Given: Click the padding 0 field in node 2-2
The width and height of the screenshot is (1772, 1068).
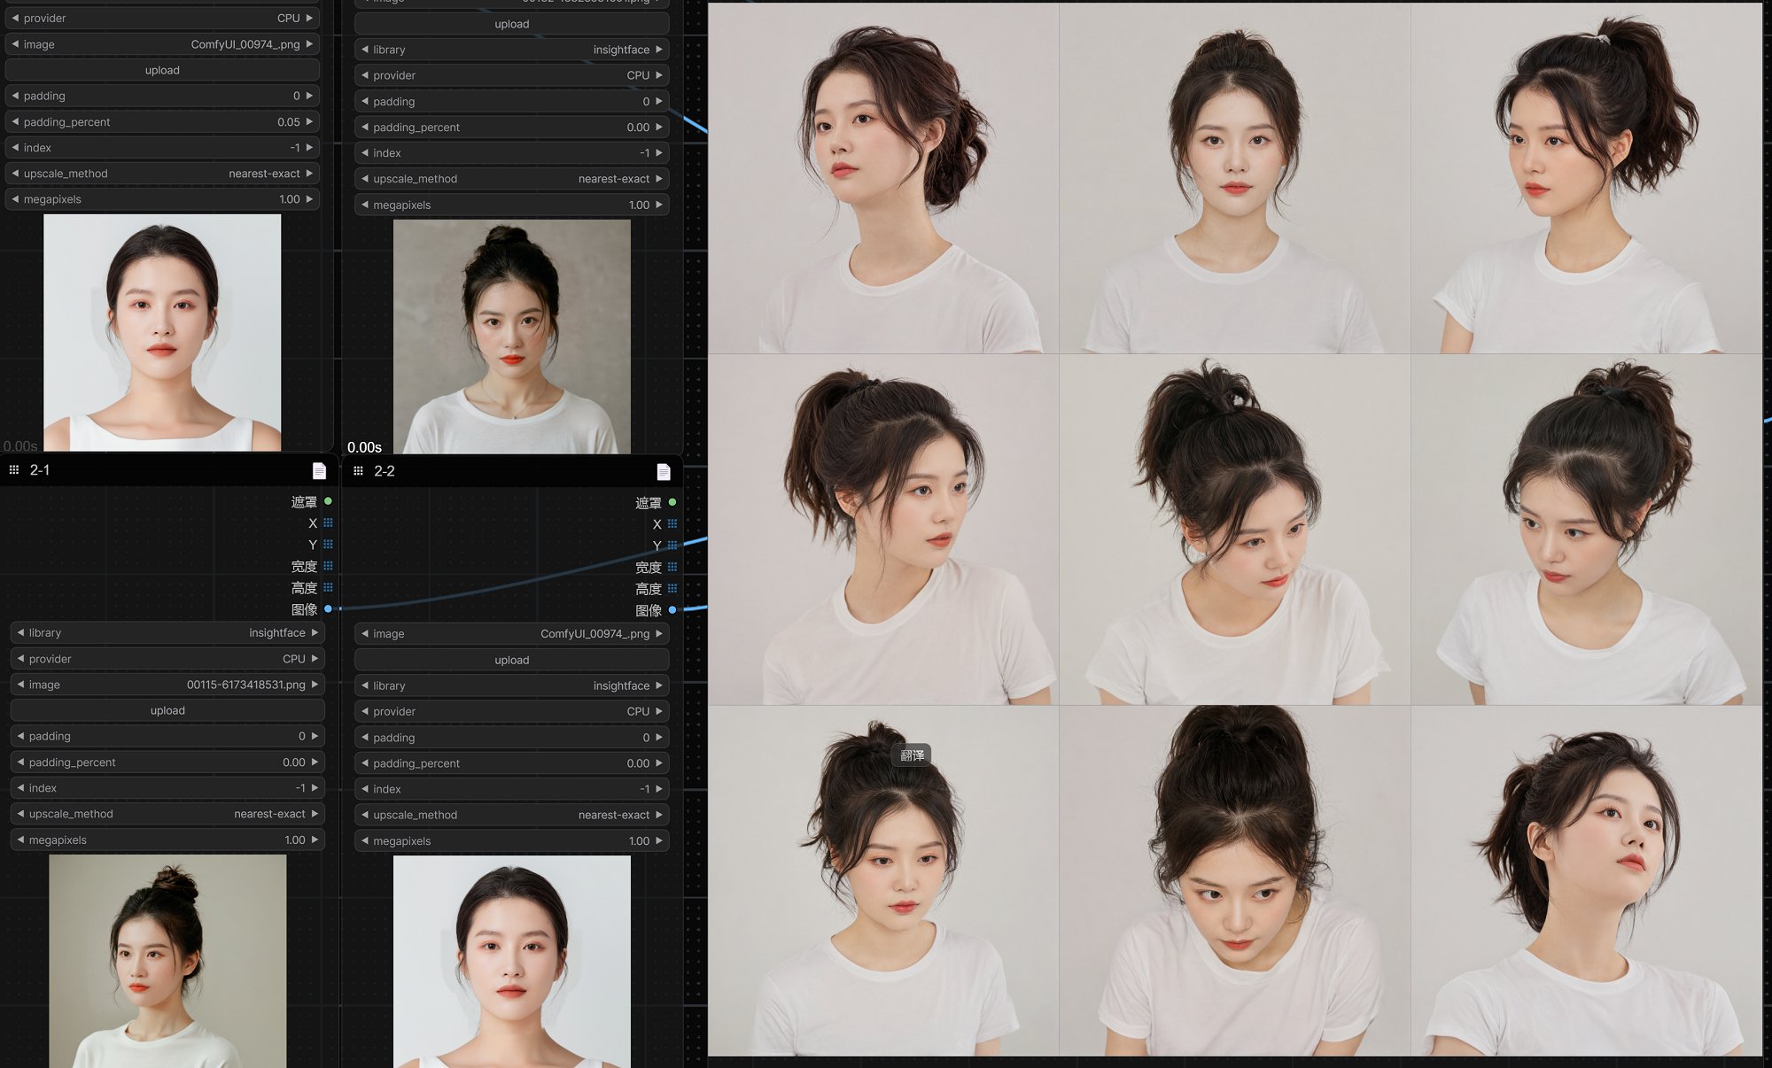Looking at the screenshot, I should click(512, 738).
